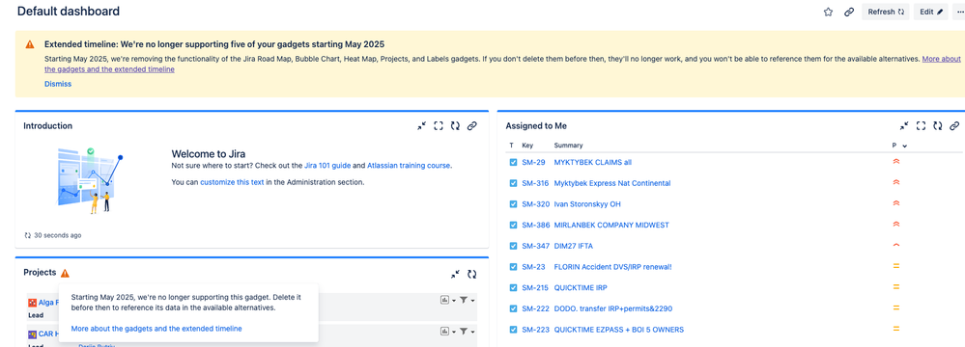
Task: Copy link of the Introduction gadget
Action: [x=472, y=126]
